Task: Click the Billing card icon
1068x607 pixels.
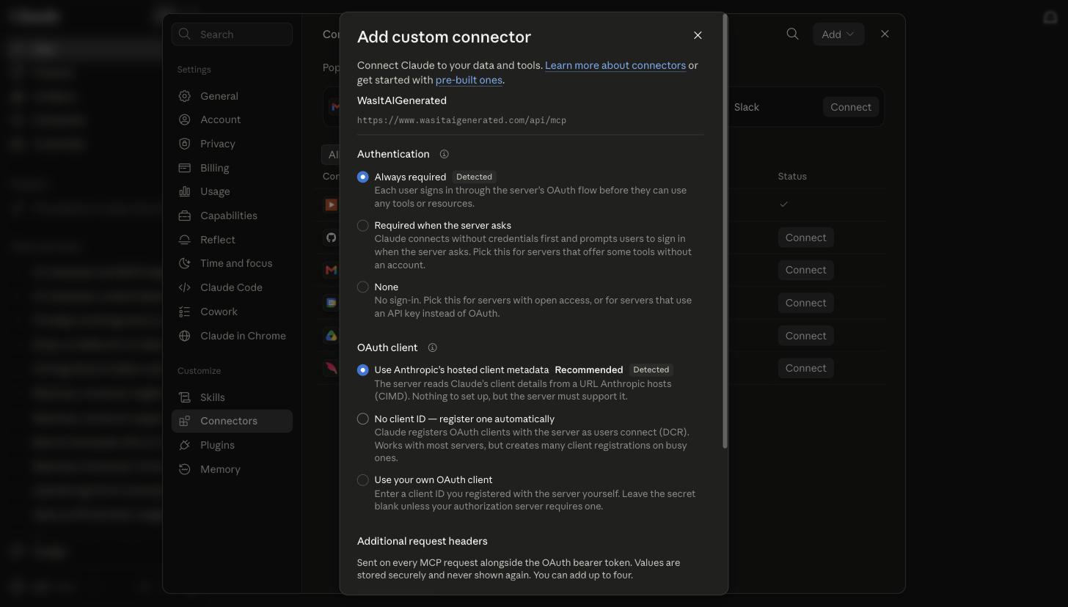Action: [185, 168]
